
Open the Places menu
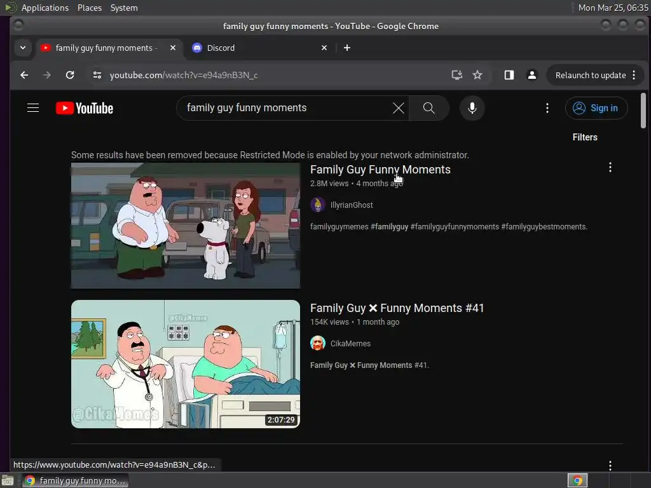pos(90,8)
